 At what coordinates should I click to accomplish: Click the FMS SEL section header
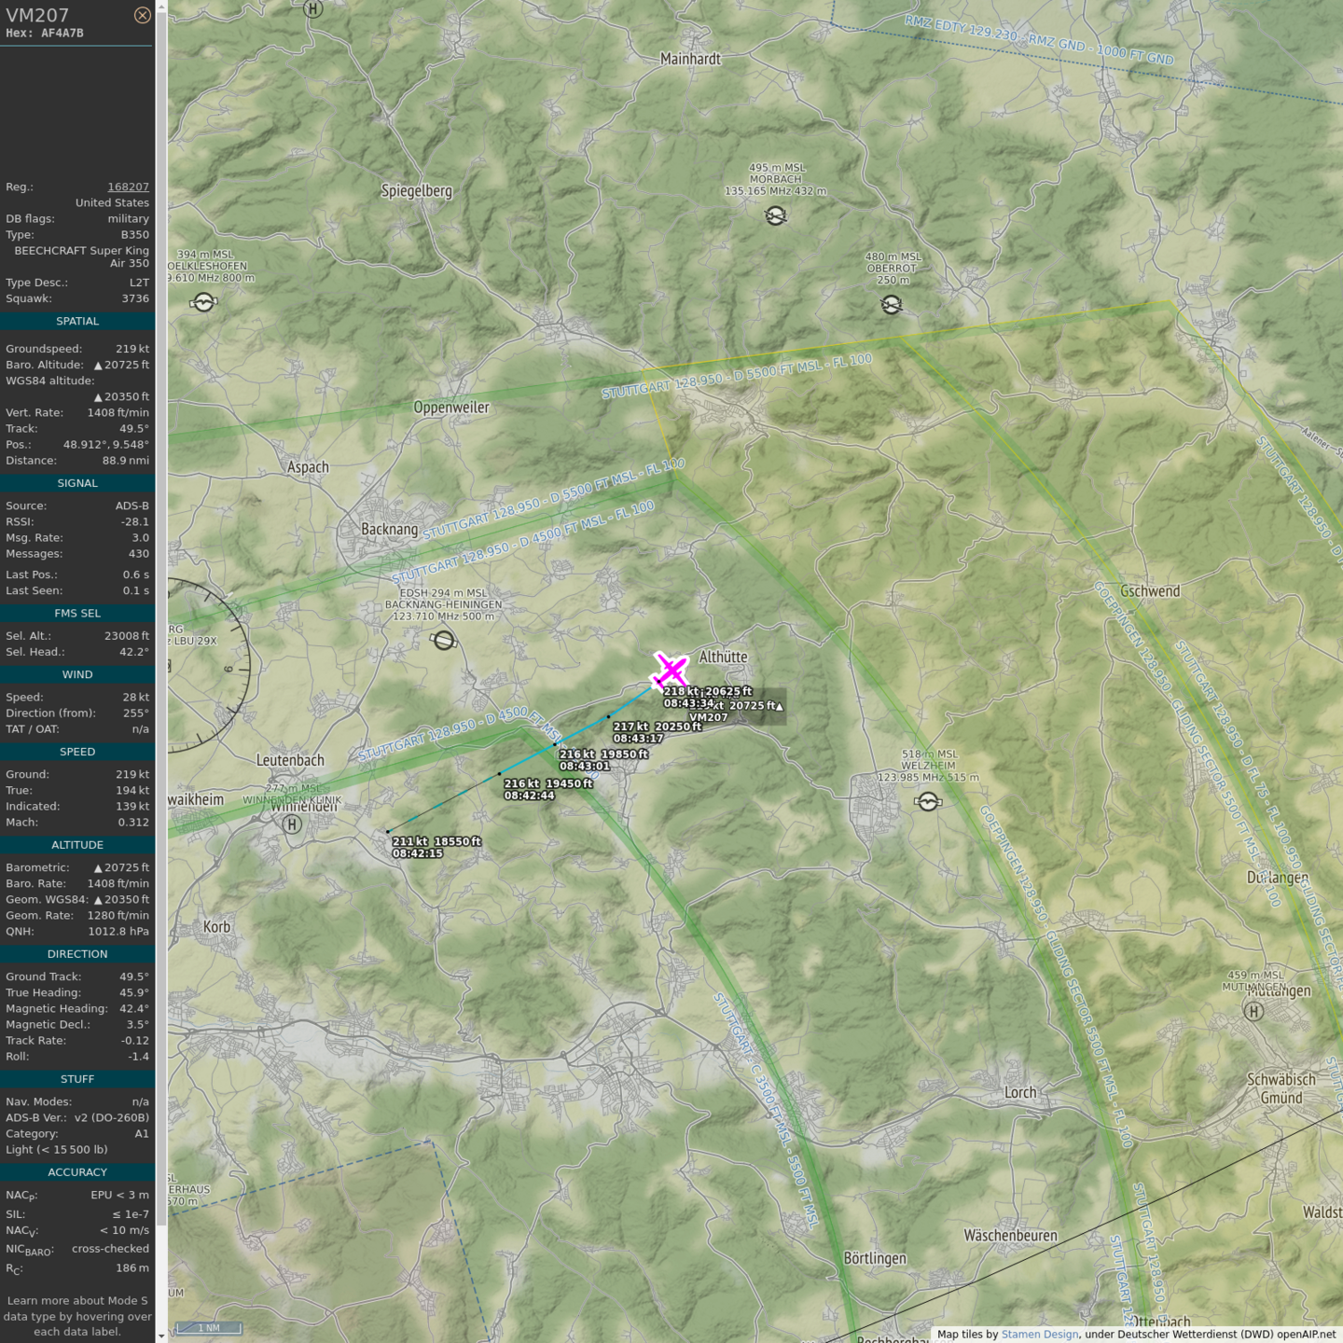click(x=77, y=613)
